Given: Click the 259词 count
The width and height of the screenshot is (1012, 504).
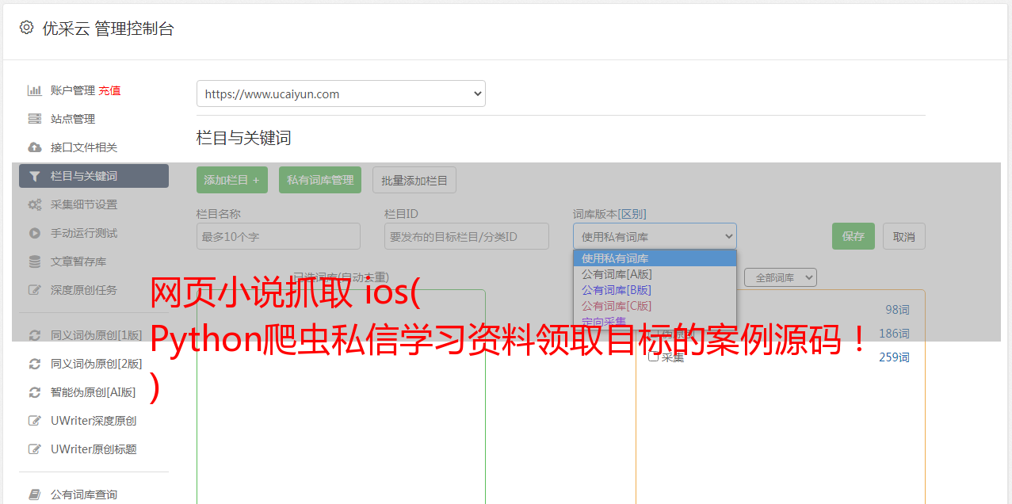Looking at the screenshot, I should pos(894,357).
